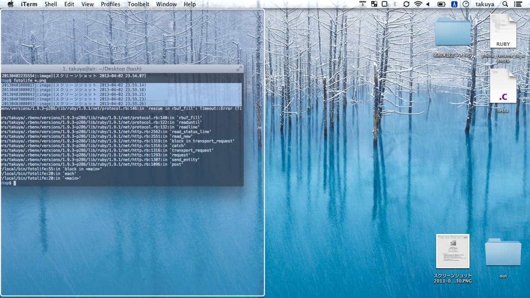Click the terminal prompt cursor at bottom
The height and width of the screenshot is (298, 530).
[15, 183]
